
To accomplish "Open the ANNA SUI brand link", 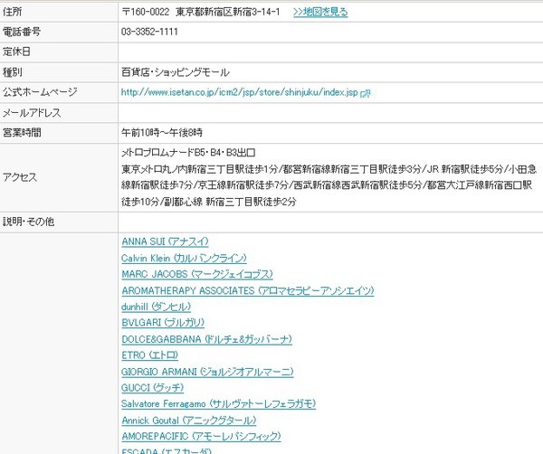I will click(165, 241).
